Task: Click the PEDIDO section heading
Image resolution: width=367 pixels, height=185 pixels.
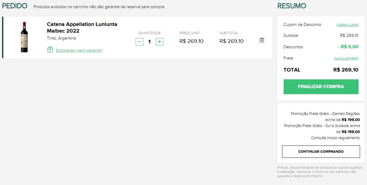Action: 14,6
